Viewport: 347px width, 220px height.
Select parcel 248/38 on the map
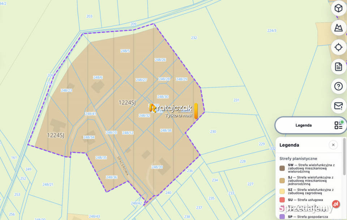point(166,131)
